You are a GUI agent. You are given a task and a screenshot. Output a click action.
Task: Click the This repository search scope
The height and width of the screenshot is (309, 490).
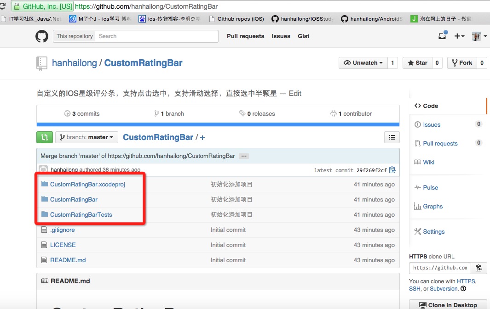point(75,36)
